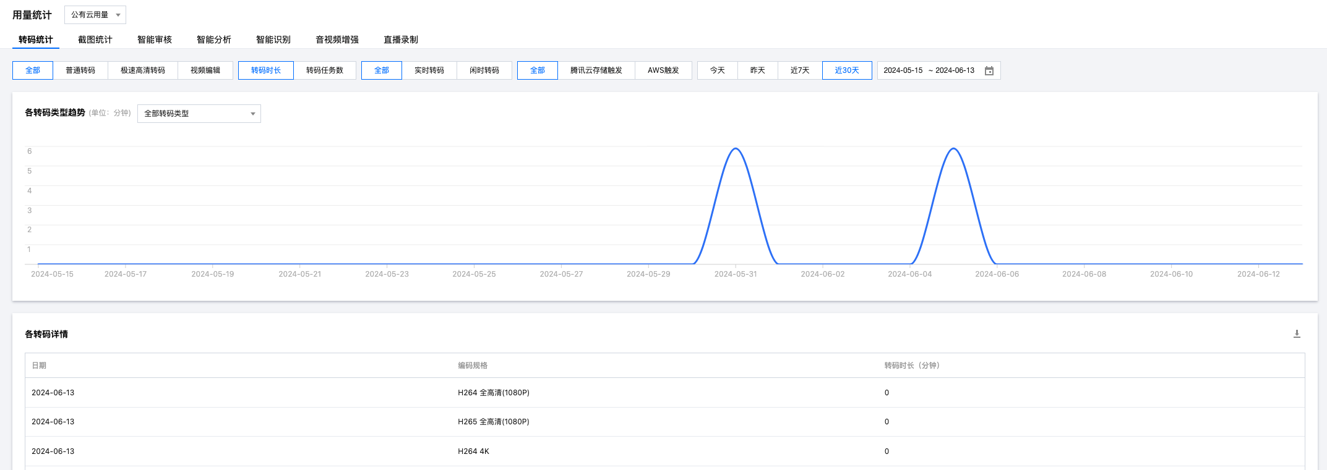1327x470 pixels.
Task: Download the transcoding details table
Action: (1297, 334)
